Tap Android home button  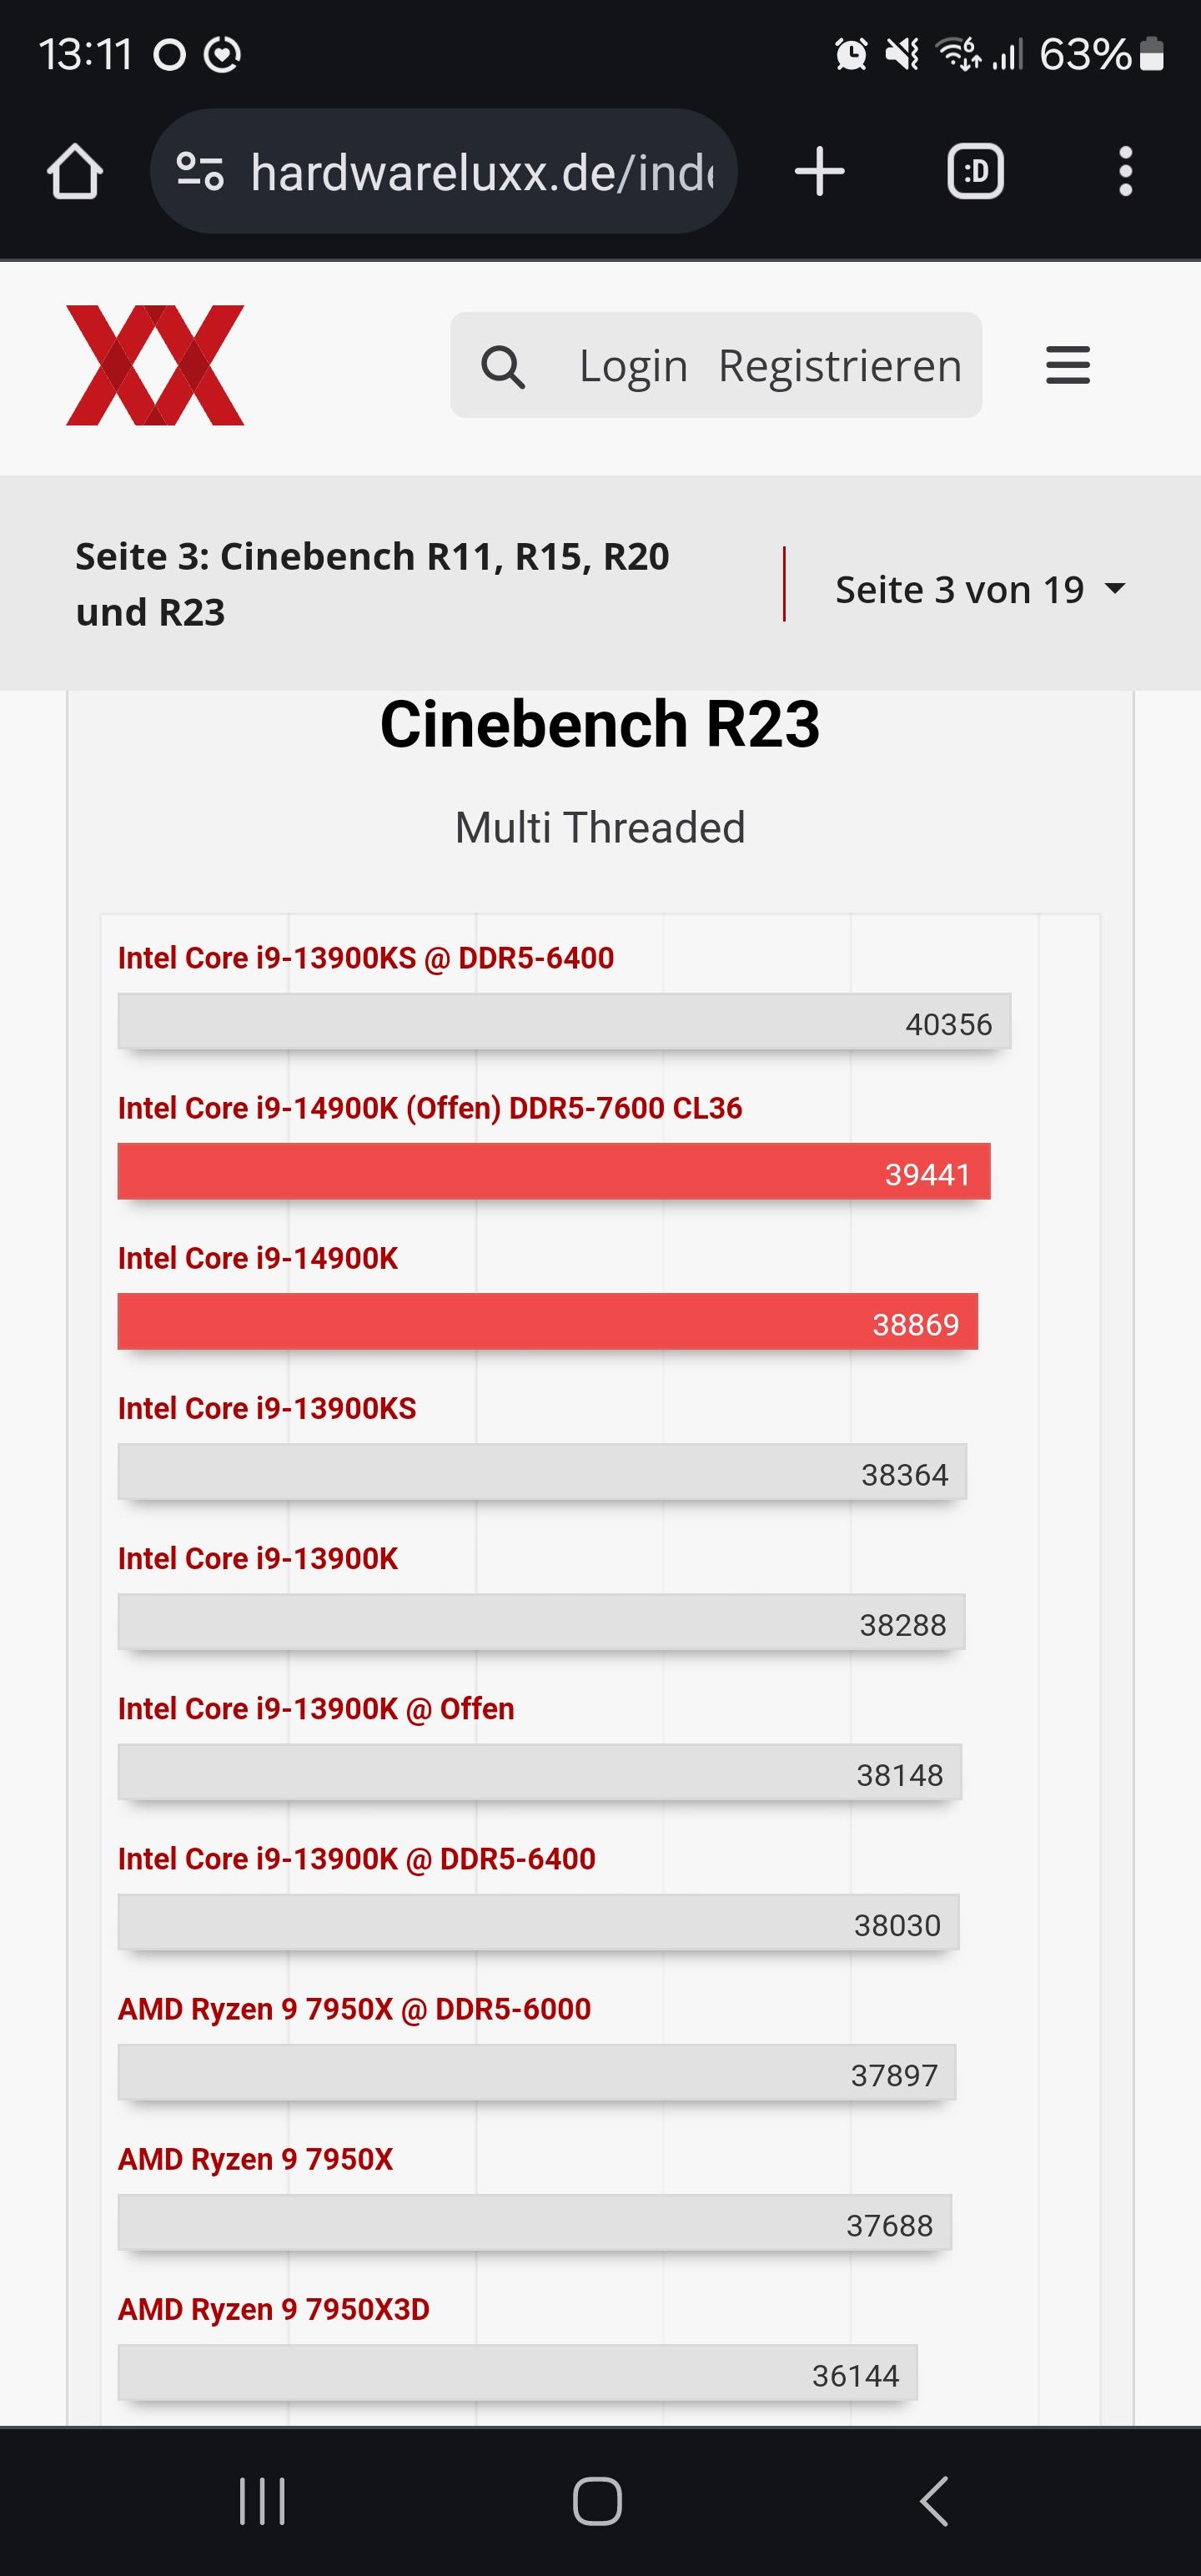click(597, 2501)
